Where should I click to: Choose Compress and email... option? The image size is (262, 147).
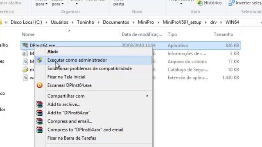[93, 121]
